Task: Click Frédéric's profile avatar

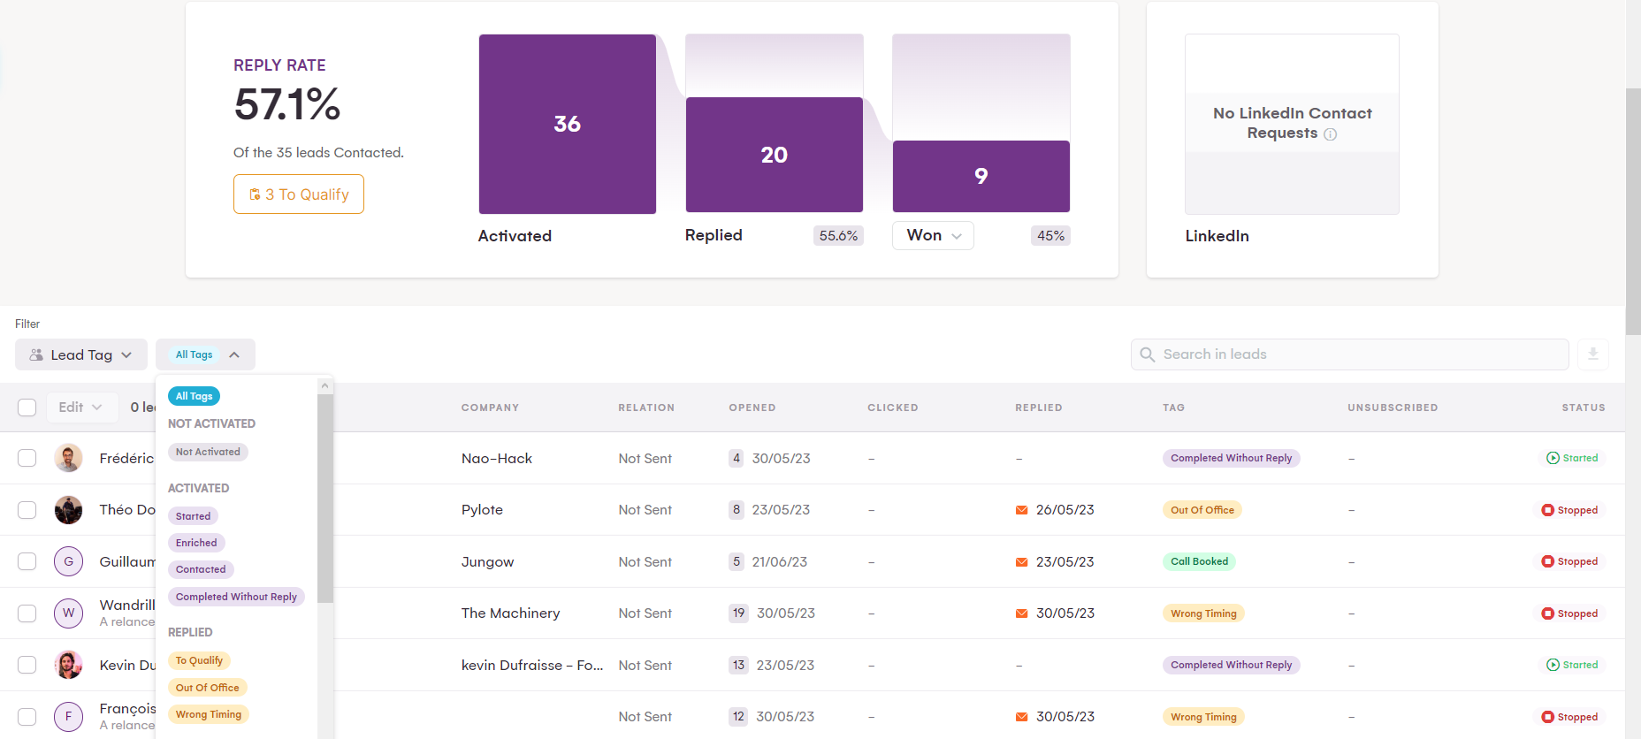Action: [68, 458]
